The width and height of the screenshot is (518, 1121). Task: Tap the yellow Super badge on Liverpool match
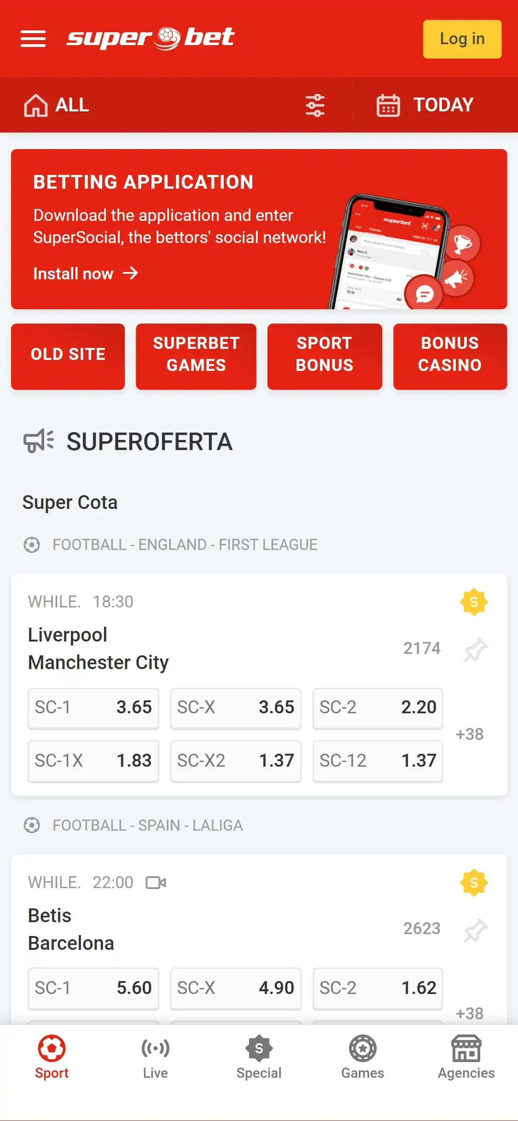474,602
